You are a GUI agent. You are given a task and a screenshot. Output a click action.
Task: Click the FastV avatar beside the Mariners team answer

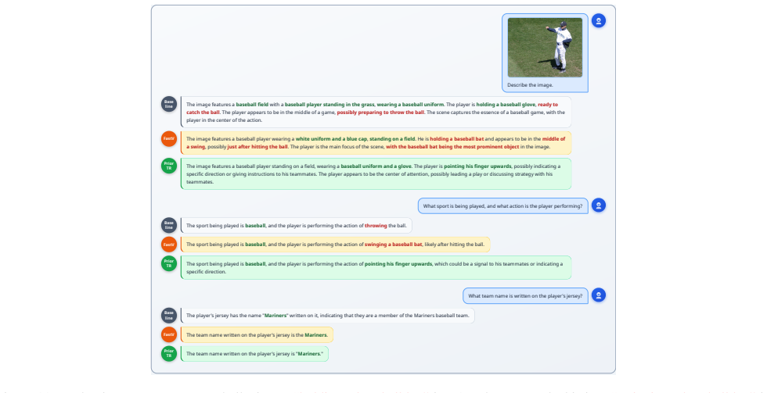(169, 334)
